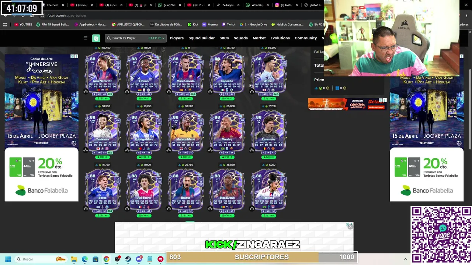Select the Wesley player card
Viewport: 472px width, 265px height.
227,131
